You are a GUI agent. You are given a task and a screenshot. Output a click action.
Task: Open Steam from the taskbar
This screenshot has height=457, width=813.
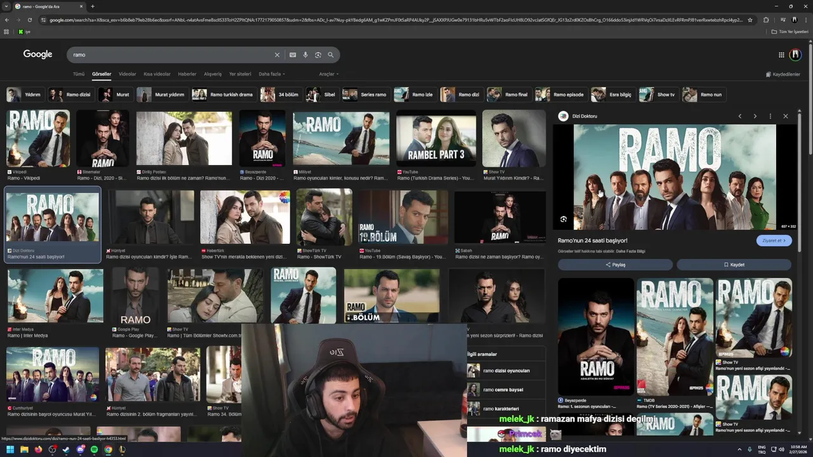(66, 449)
